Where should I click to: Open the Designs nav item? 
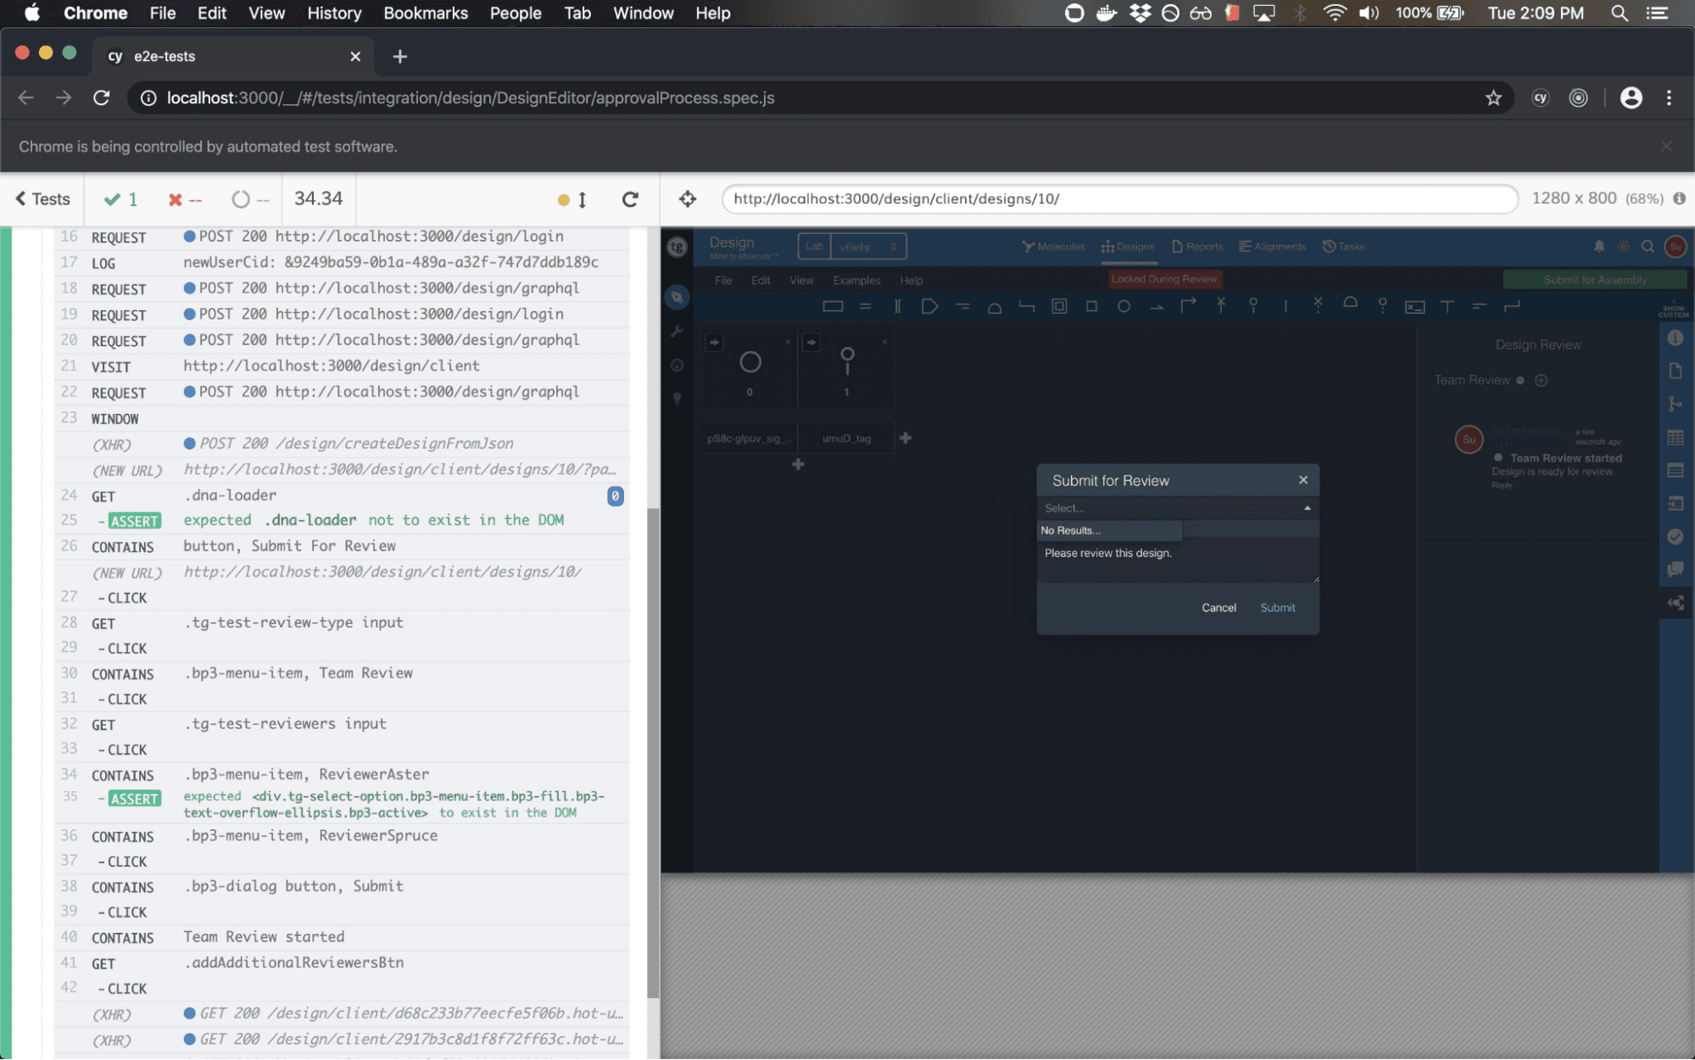point(1128,247)
